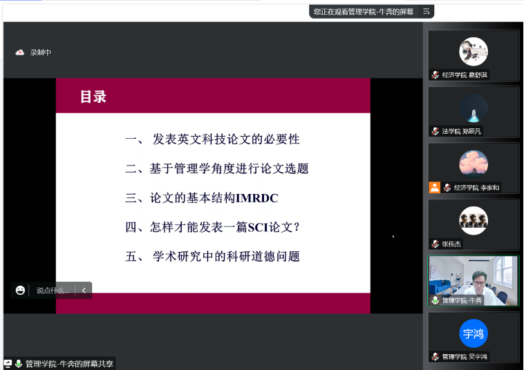Click the muted mic icon for 郑辰凡
This screenshot has height=370, width=524.
pos(436,131)
